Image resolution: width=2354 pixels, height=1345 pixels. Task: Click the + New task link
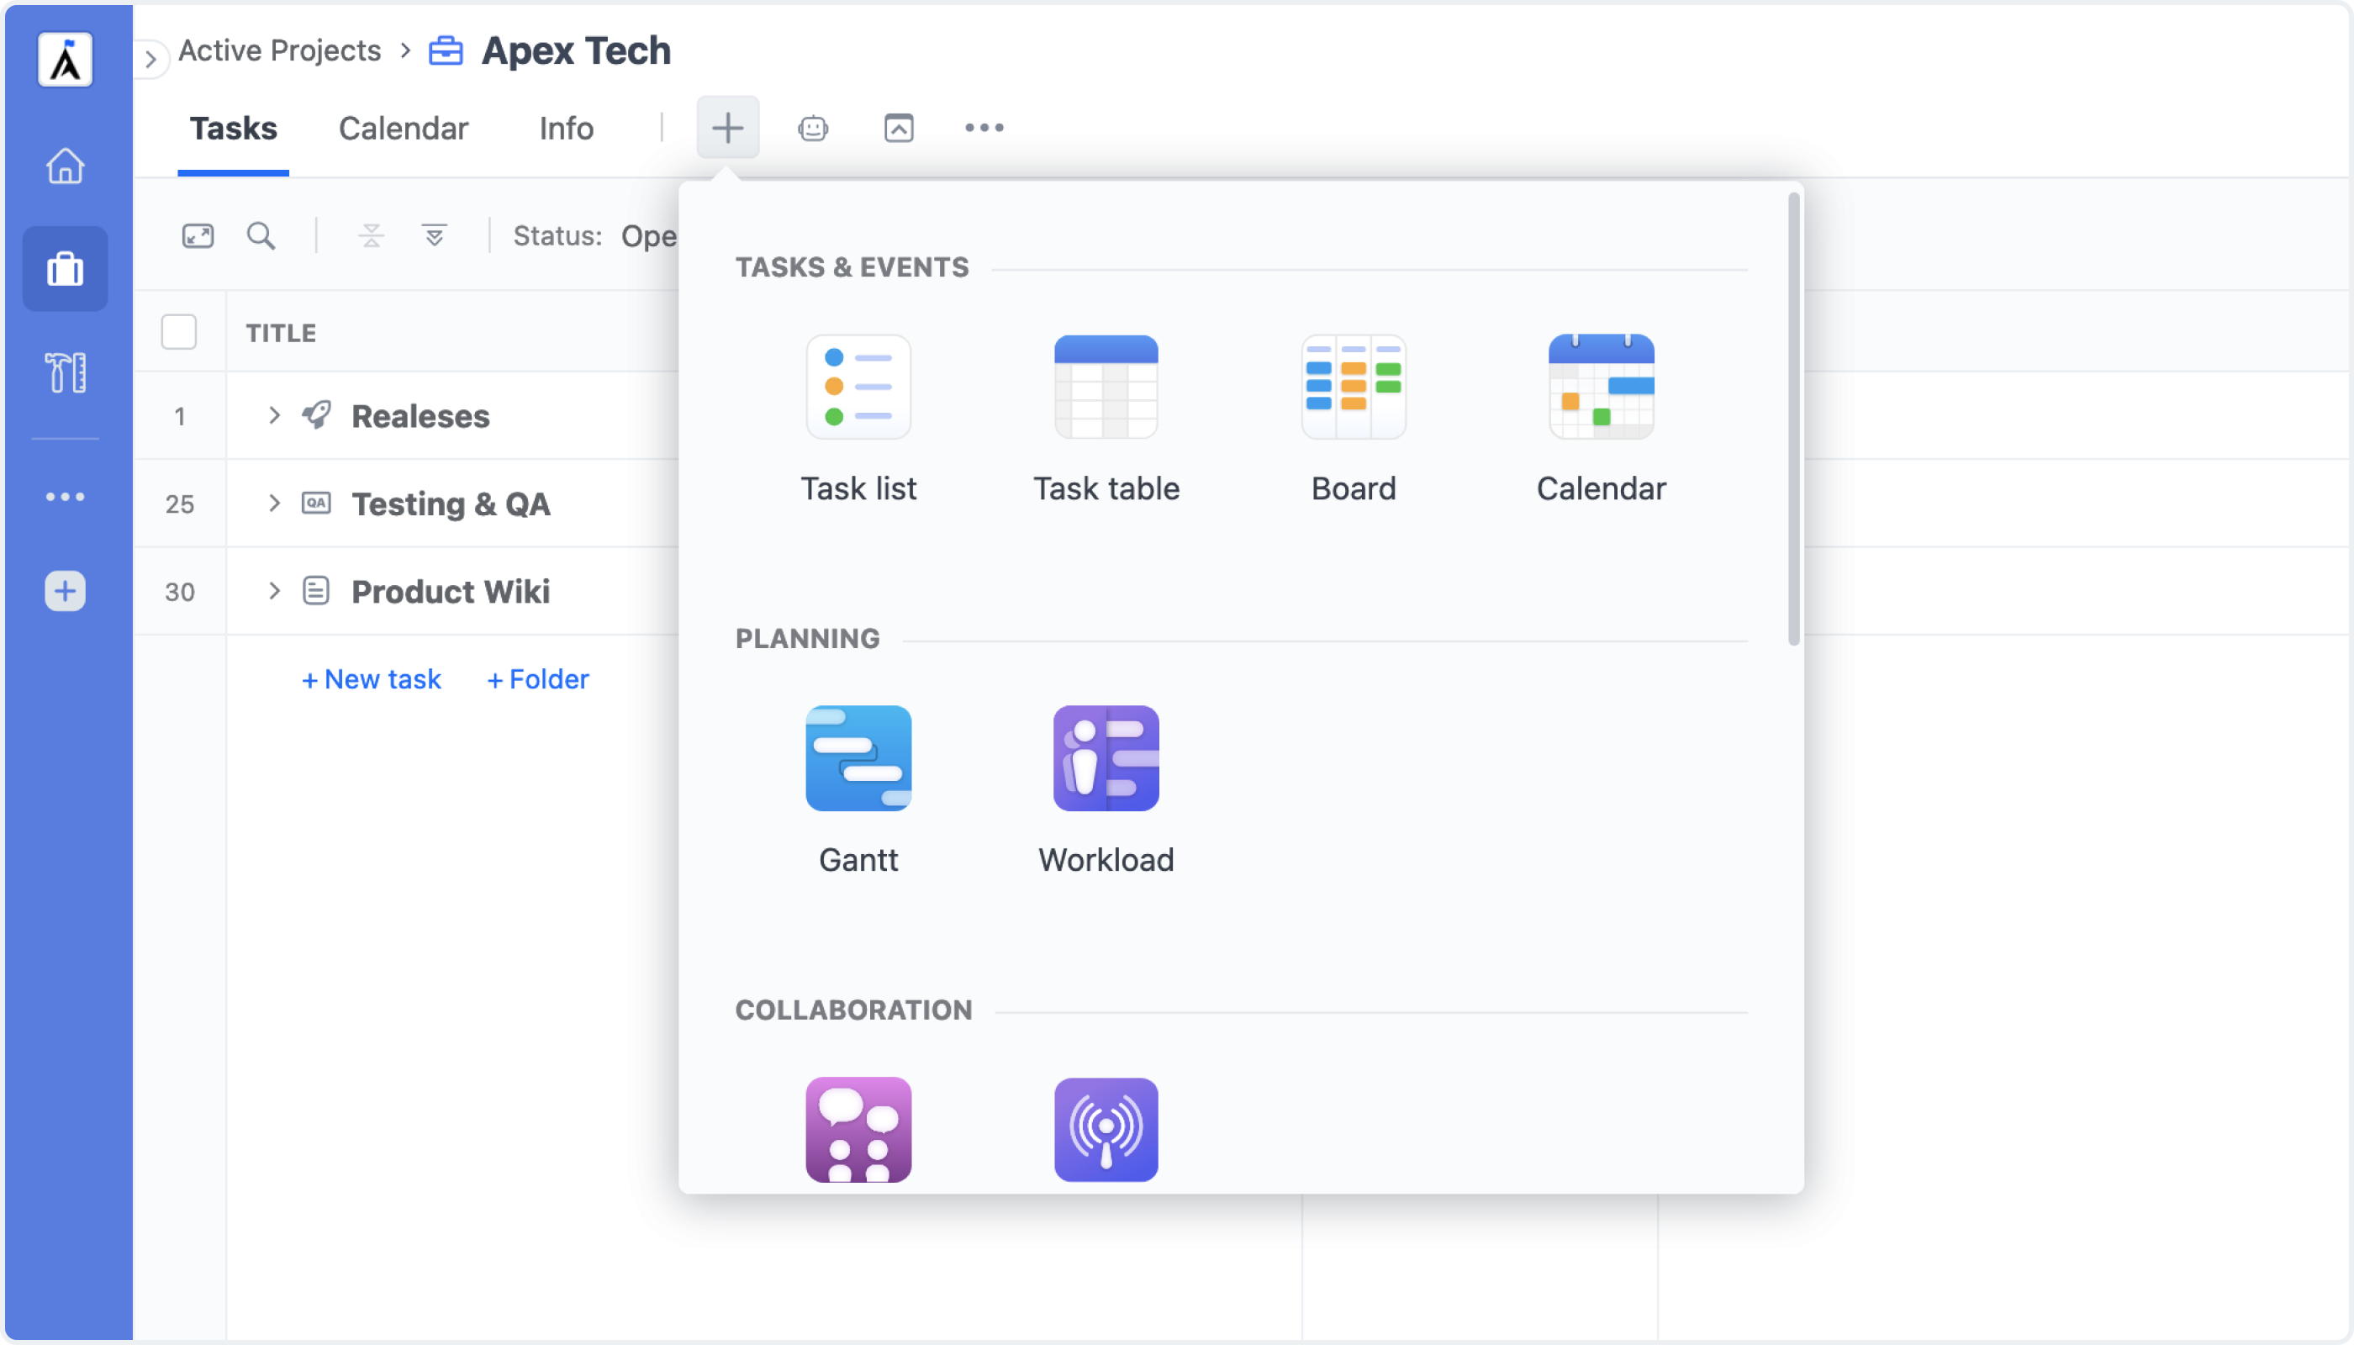point(372,679)
